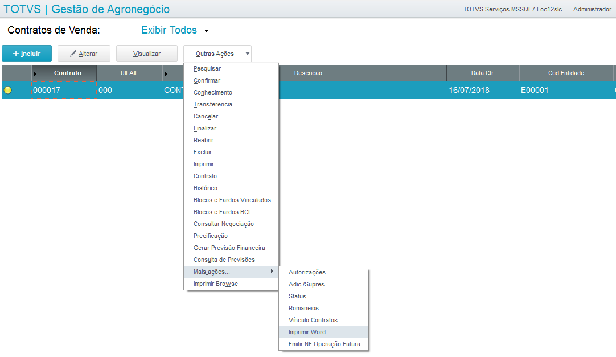Image resolution: width=616 pixels, height=357 pixels.
Task: Click the Cod.Entidade column header
Action: (566, 73)
